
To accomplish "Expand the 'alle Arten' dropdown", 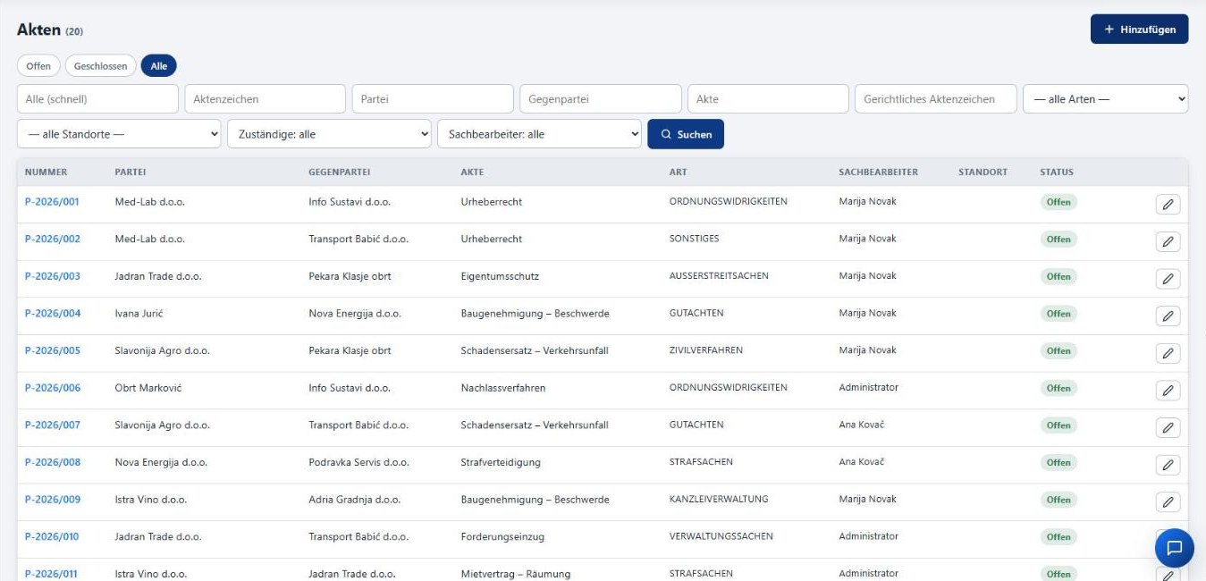I will 1106,99.
